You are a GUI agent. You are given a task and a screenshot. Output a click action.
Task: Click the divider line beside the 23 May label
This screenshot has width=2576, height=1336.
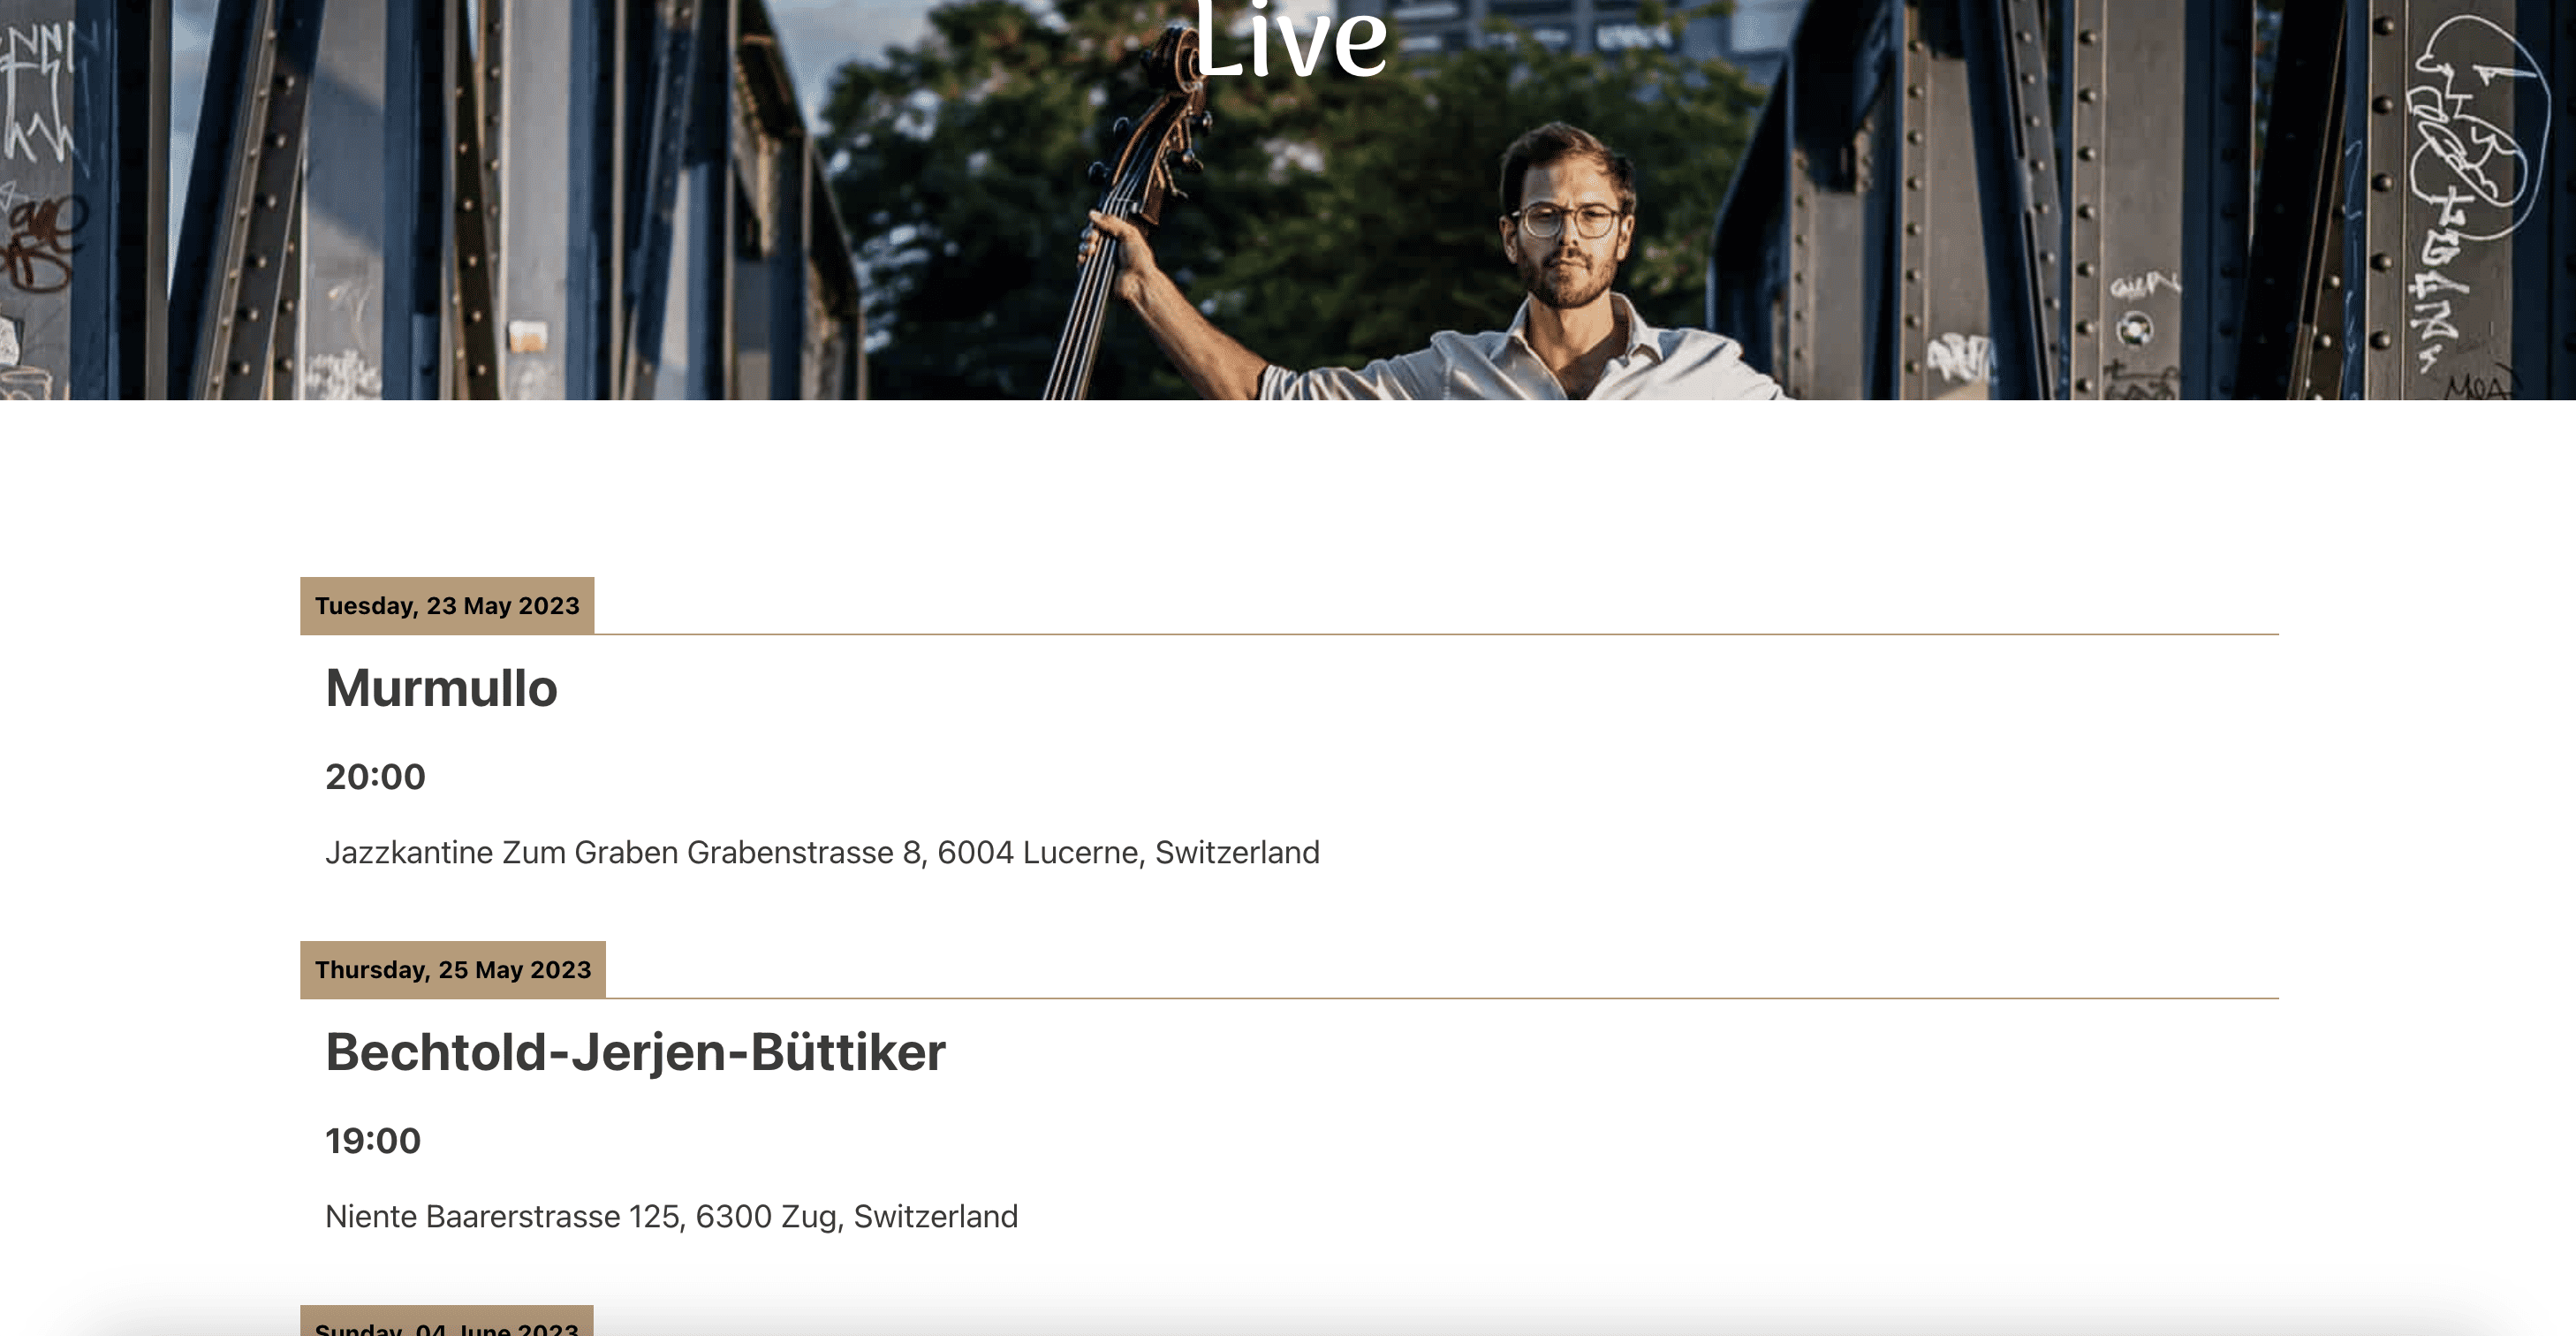tap(1437, 634)
